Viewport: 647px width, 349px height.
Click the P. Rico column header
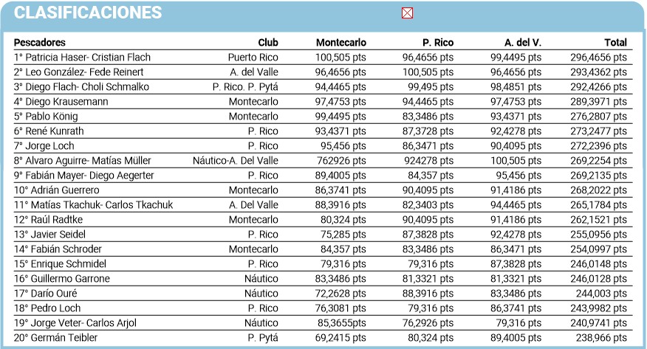coord(438,43)
